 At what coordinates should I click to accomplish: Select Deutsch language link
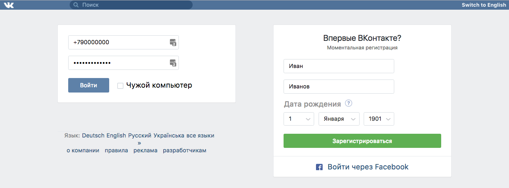pos(93,136)
